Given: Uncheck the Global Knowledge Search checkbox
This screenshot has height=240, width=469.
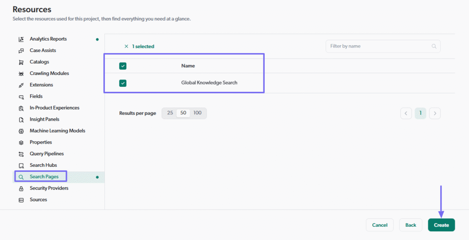Looking at the screenshot, I should click(x=123, y=83).
